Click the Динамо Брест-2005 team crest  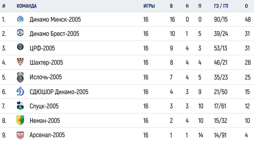click(x=20, y=33)
